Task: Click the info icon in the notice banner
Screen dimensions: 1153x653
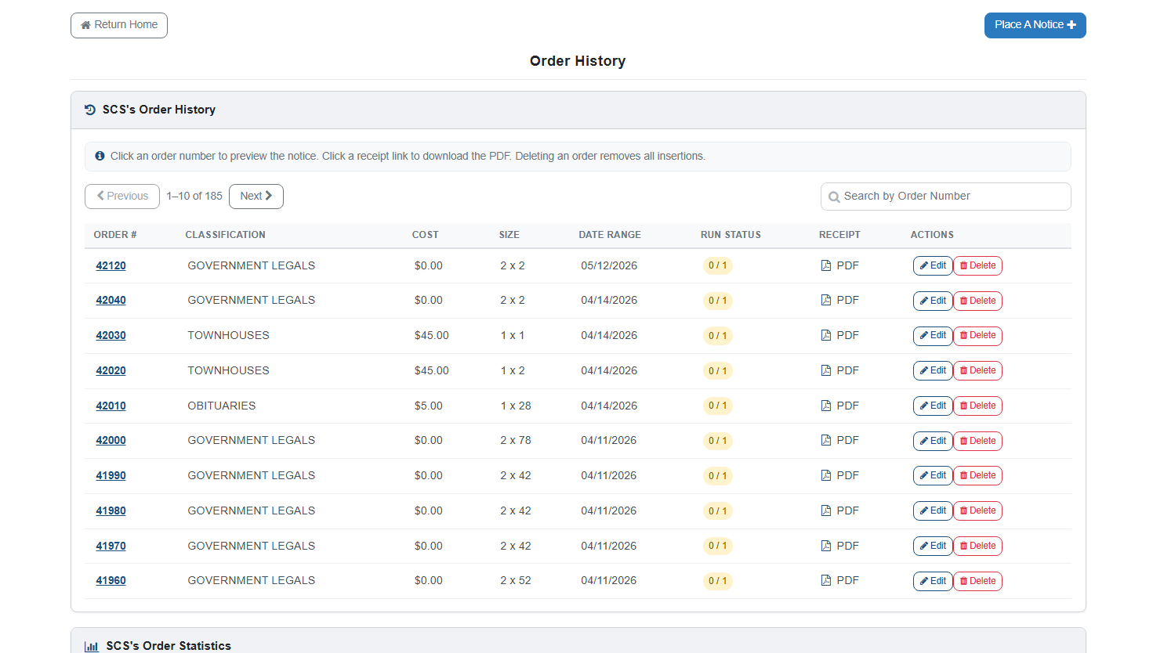Action: 100,156
